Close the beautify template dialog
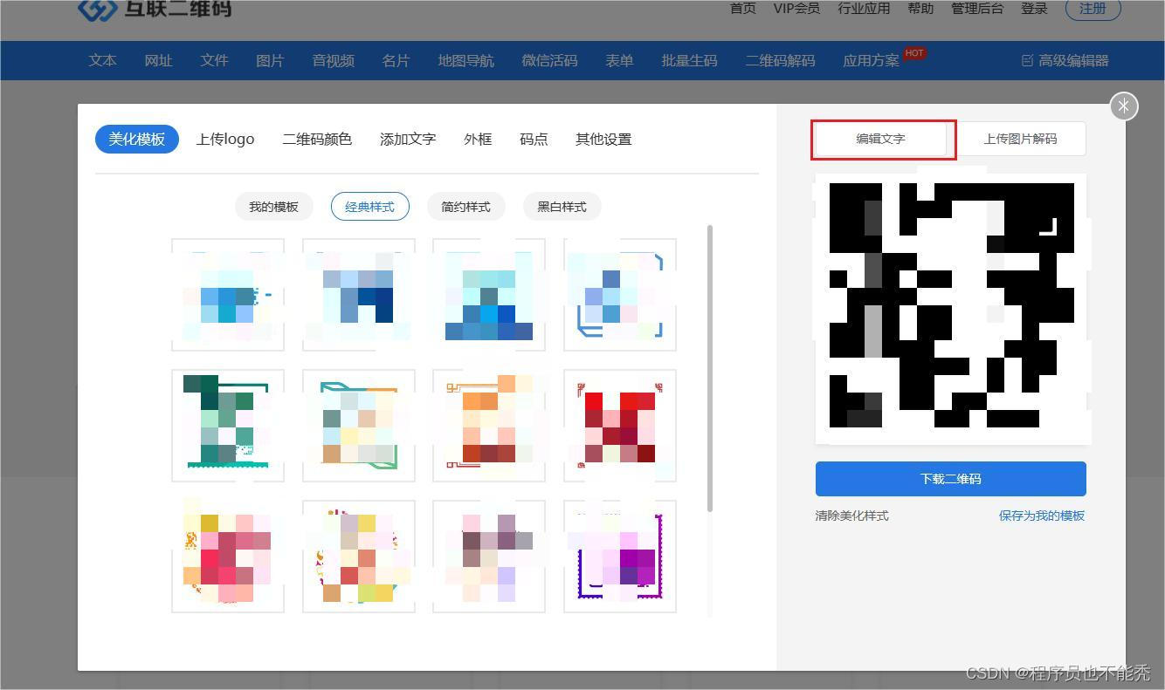 pyautogui.click(x=1123, y=106)
